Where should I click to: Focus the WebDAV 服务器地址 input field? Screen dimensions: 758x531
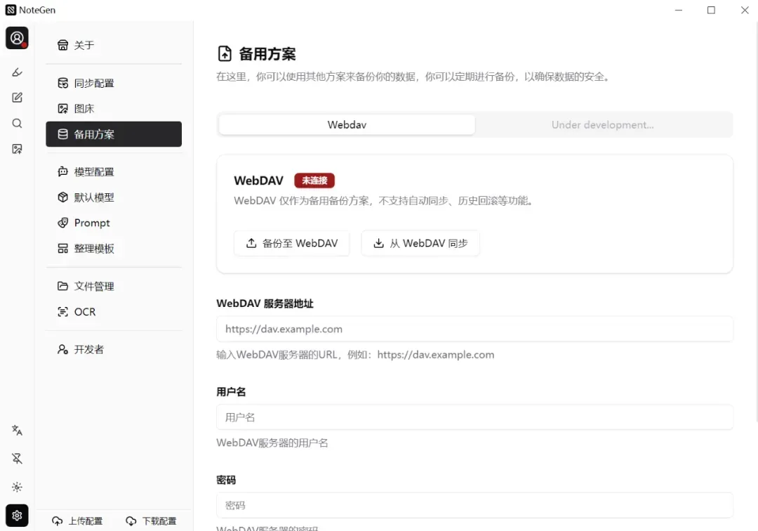tap(474, 329)
